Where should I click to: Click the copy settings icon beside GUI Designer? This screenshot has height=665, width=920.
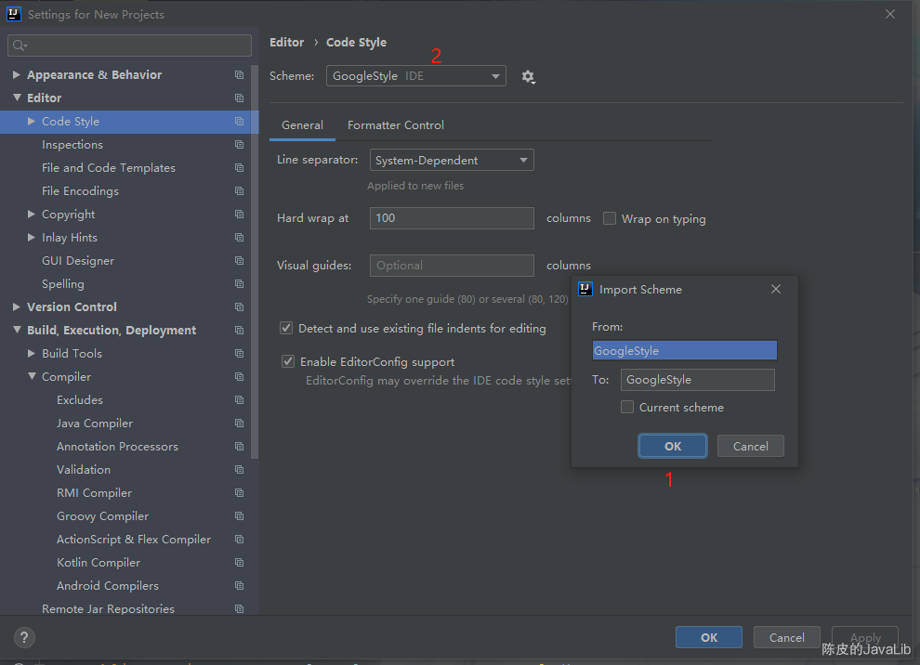click(239, 260)
